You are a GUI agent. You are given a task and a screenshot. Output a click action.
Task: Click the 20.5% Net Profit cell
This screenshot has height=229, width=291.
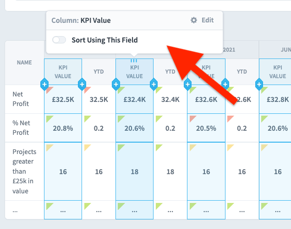[206, 128]
